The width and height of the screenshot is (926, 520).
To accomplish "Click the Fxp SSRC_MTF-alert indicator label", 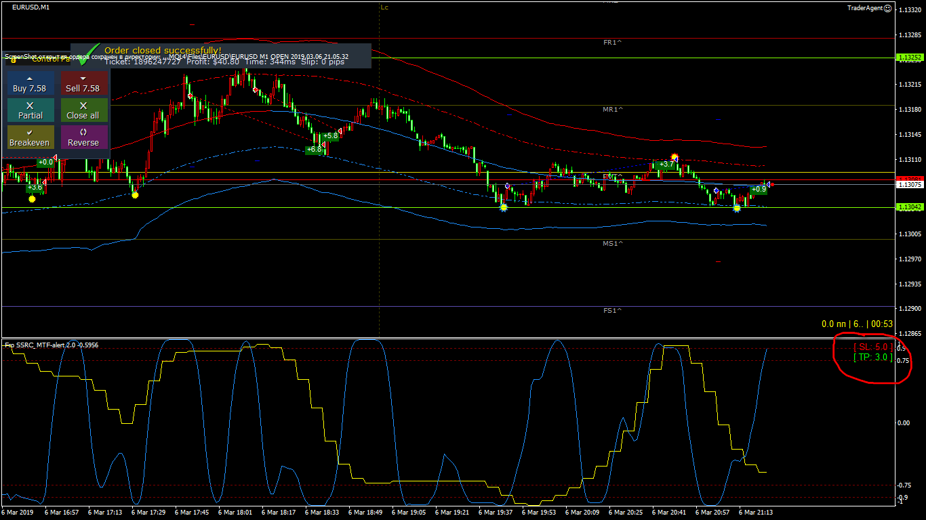I will [52, 345].
